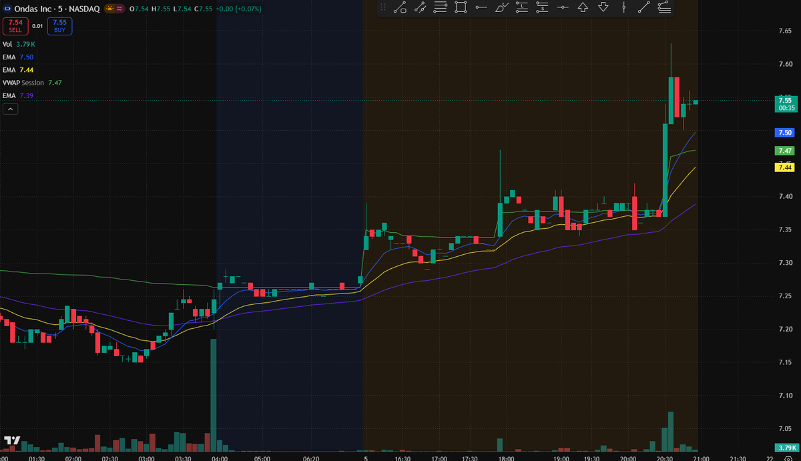Select the Long Position tool

coord(522,8)
